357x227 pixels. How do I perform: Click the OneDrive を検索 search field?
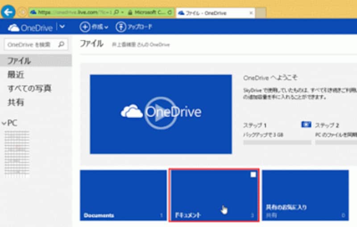(x=36, y=45)
